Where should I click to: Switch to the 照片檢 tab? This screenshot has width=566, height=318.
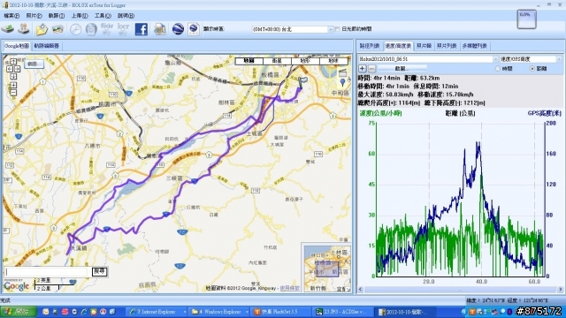(424, 46)
